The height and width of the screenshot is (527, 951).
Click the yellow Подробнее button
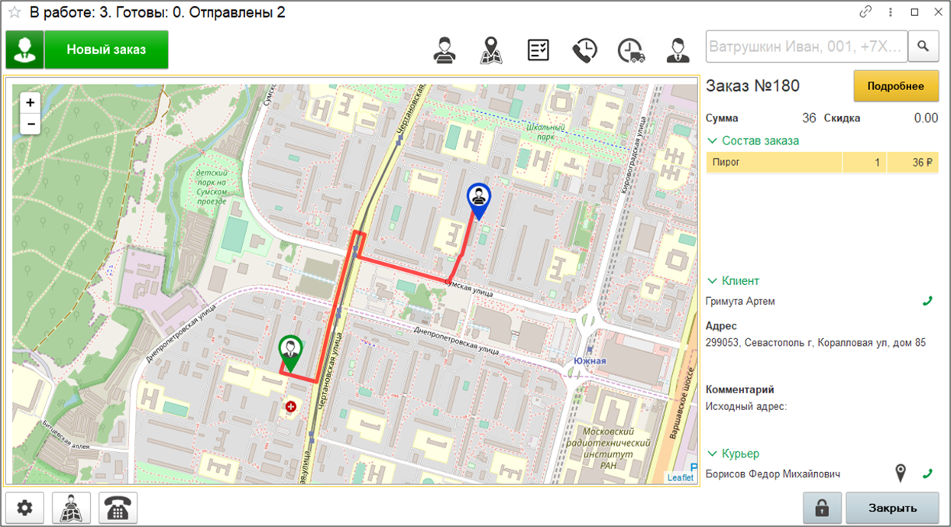pos(895,86)
